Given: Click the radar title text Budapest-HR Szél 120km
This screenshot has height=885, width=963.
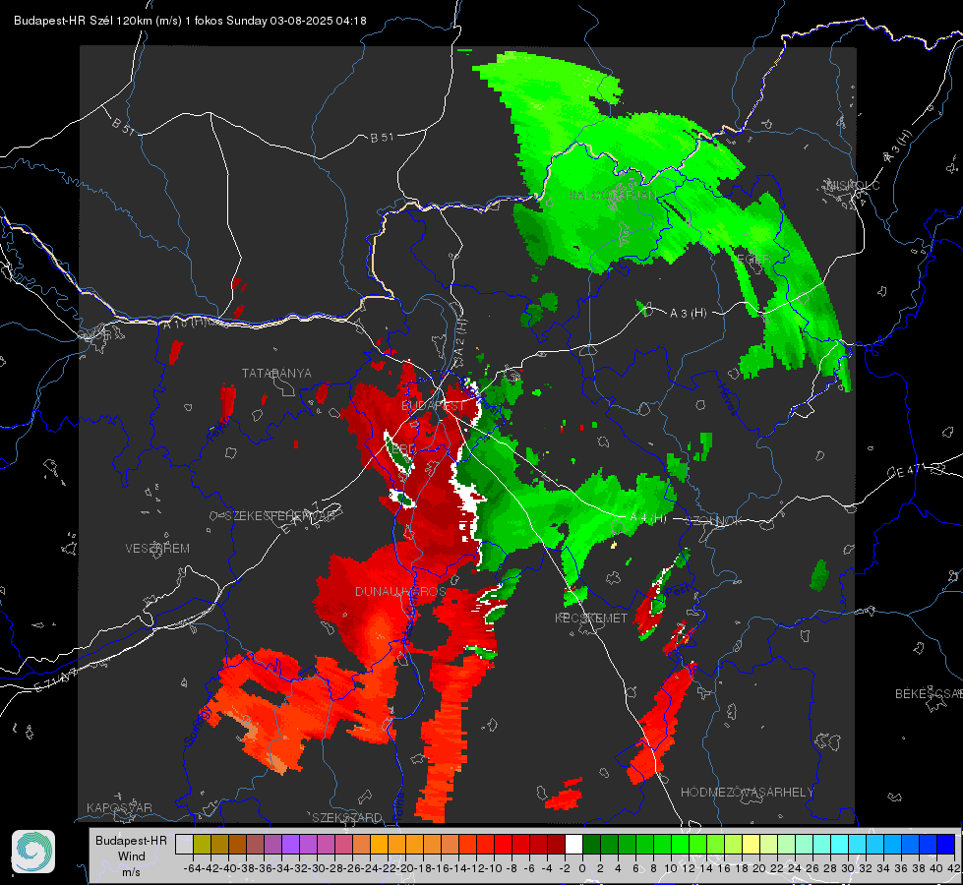Looking at the screenshot, I should (x=83, y=21).
